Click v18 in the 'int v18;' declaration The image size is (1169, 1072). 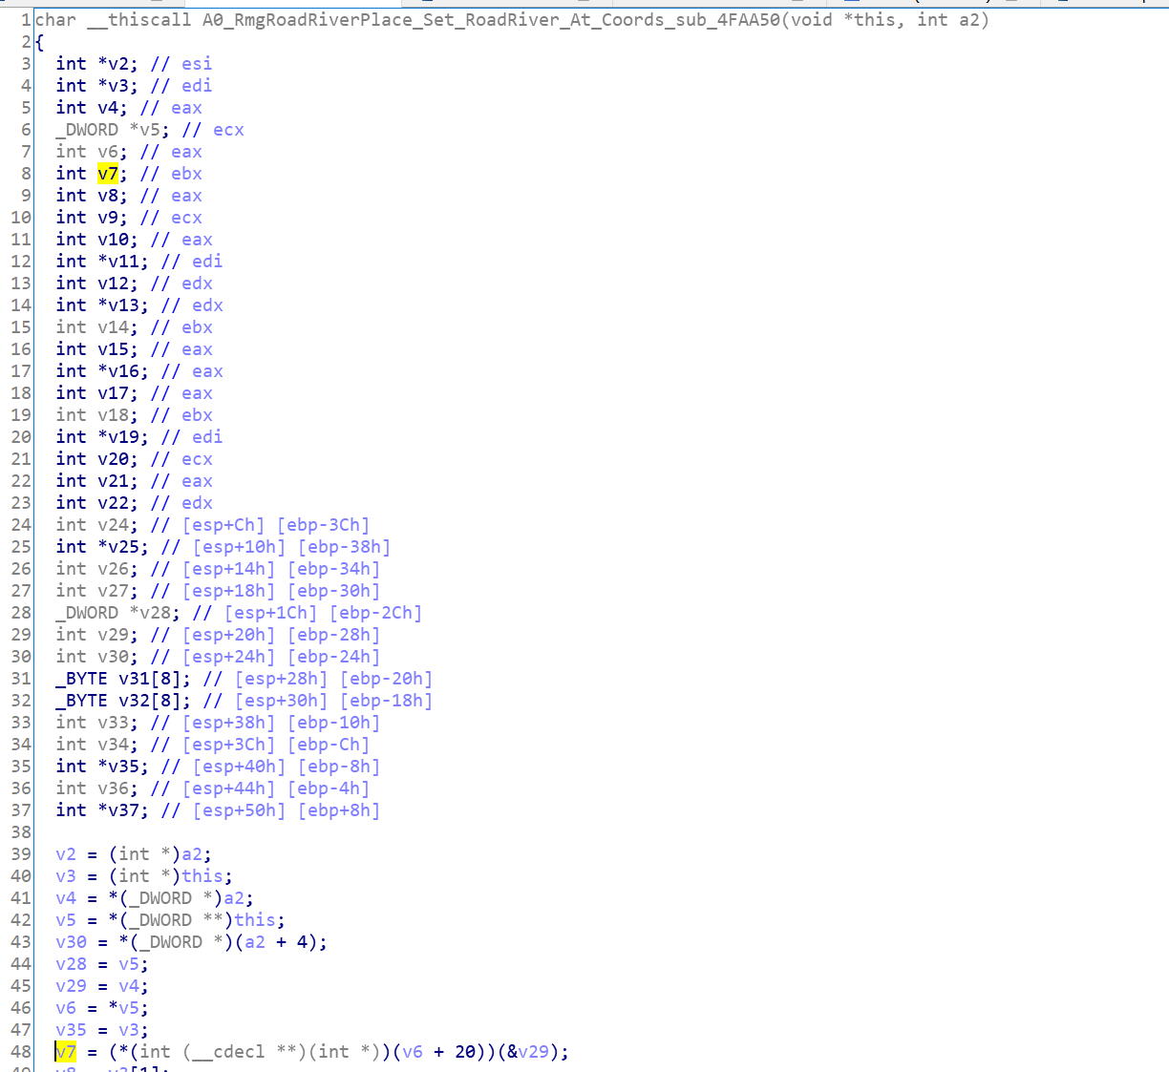pyautogui.click(x=113, y=415)
